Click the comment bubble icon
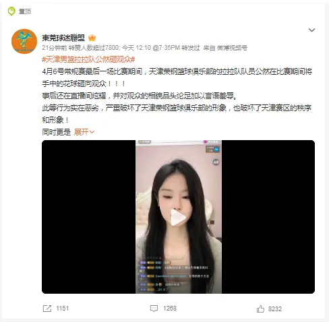 tap(154, 309)
